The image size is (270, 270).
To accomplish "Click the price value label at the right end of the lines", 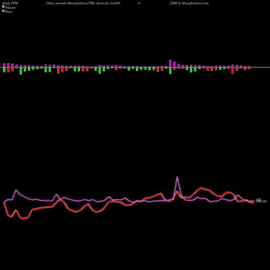I will (261, 201).
